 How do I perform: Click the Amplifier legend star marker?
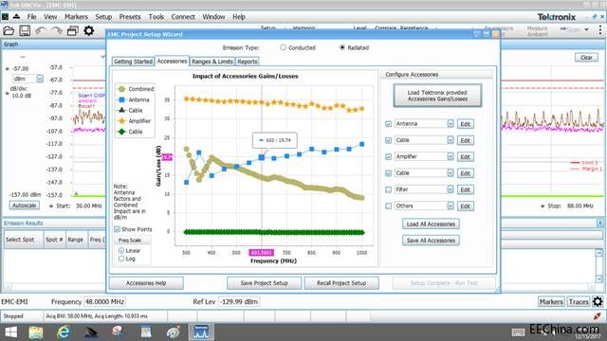click(121, 121)
